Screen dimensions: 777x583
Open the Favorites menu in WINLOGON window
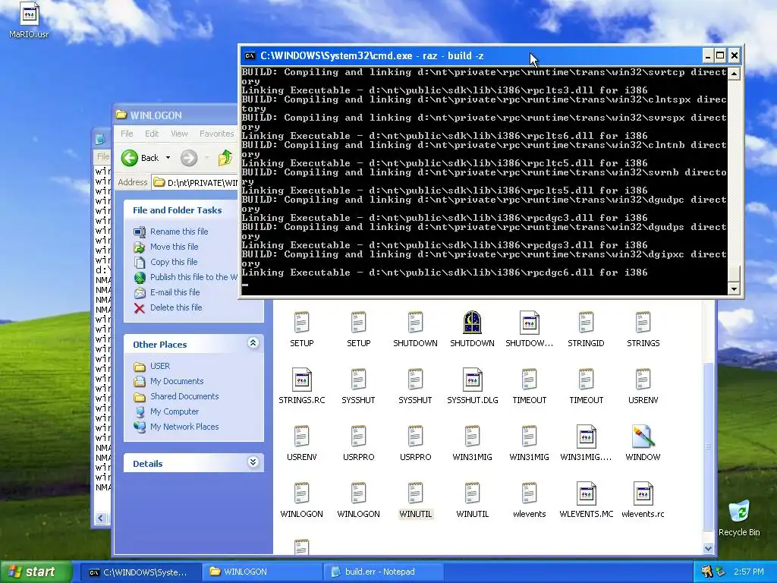[216, 134]
